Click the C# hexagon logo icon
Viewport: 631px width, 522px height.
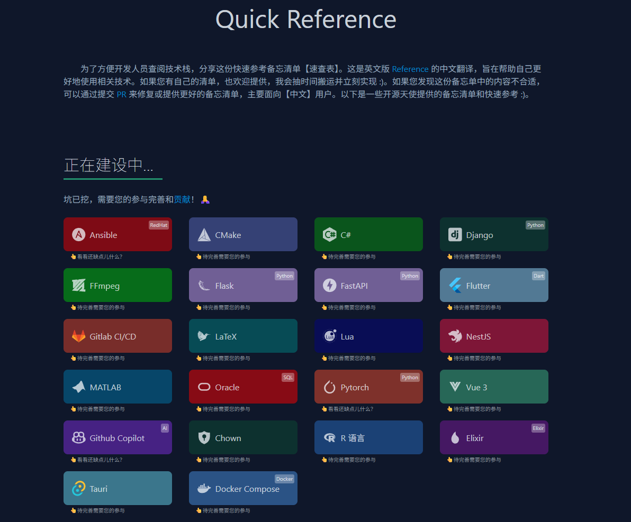point(330,234)
